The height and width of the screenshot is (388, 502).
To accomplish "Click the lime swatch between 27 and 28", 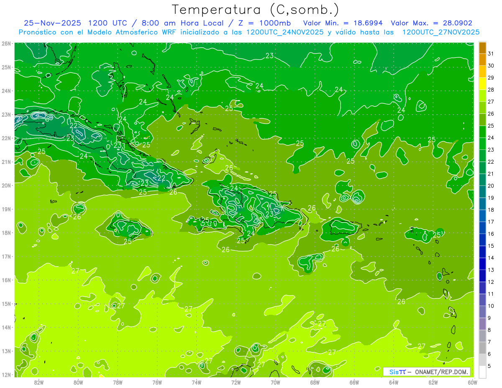I will [x=482, y=96].
